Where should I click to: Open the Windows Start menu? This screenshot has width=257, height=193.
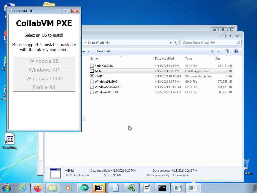click(7, 188)
